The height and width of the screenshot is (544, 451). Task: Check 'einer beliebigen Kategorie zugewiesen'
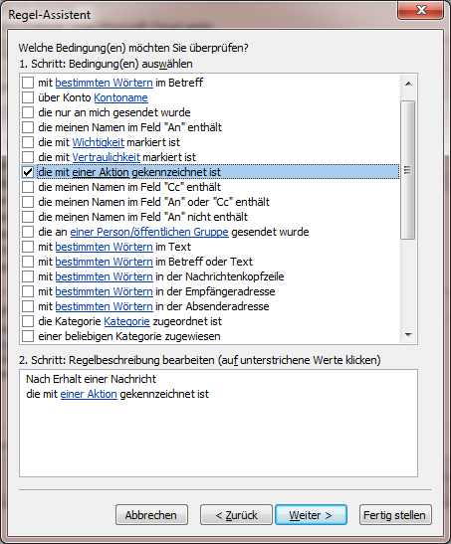tap(28, 336)
